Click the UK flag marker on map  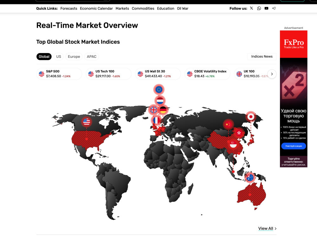[153, 110]
